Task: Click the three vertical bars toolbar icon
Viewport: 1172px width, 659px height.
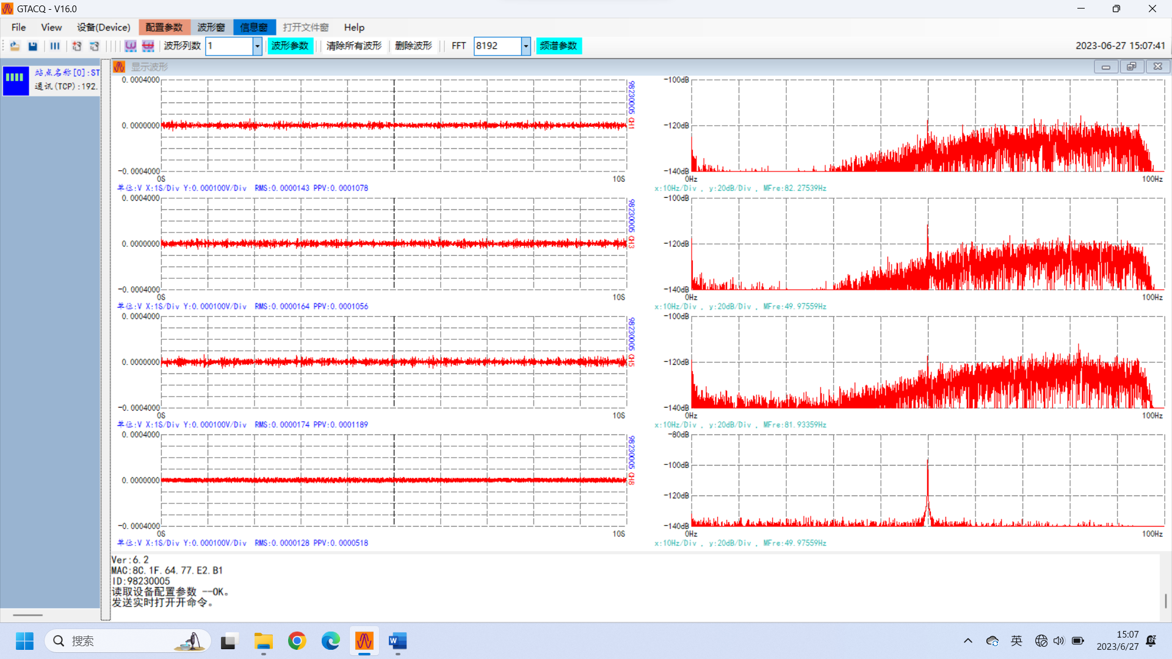Action: (x=55, y=46)
